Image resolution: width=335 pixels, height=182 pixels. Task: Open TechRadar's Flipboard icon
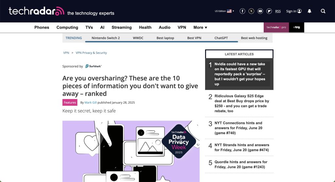269,11
